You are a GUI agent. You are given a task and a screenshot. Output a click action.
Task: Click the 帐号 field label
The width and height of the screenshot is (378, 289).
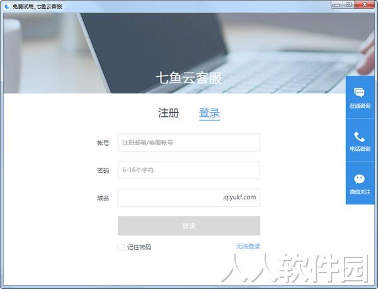103,143
